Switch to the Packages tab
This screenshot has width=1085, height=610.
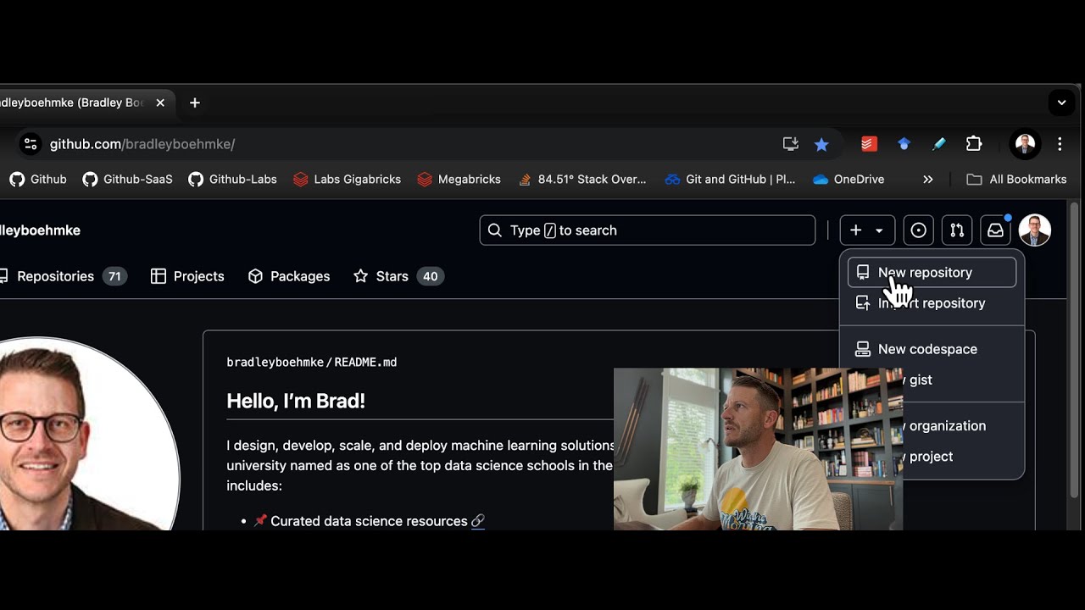(289, 276)
